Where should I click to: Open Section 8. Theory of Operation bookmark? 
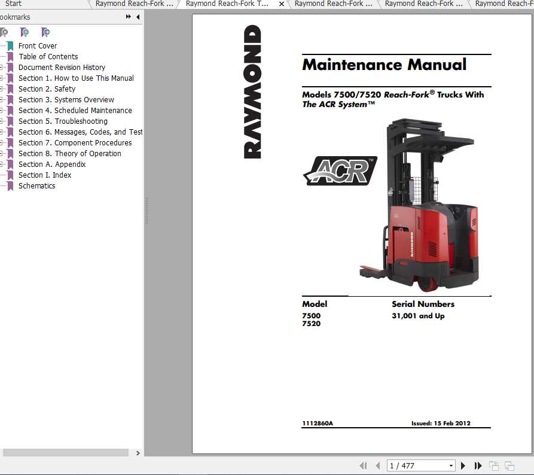(x=70, y=154)
